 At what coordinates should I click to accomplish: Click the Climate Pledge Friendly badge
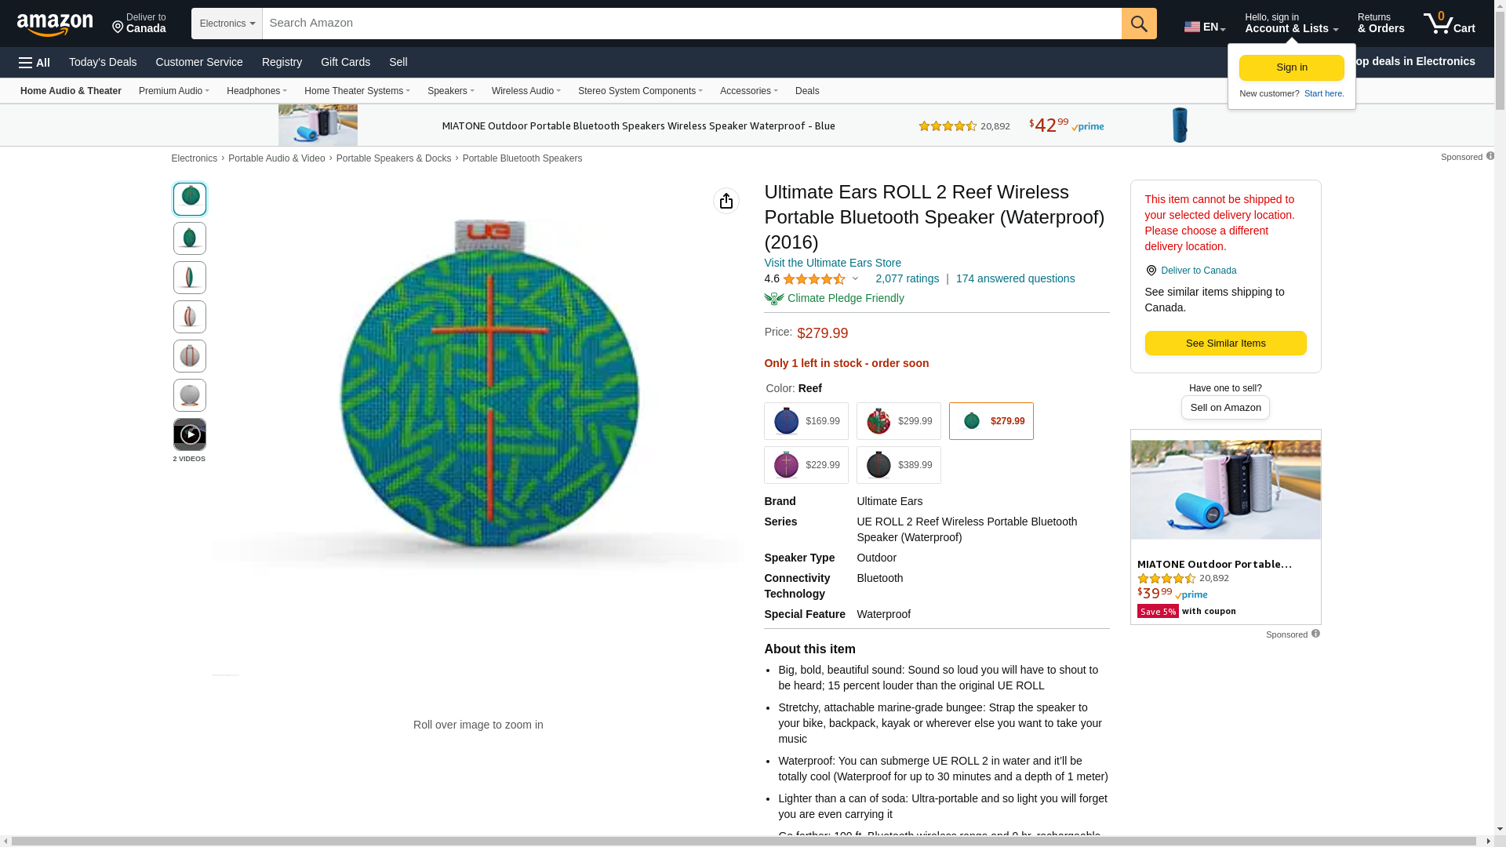[x=835, y=299]
